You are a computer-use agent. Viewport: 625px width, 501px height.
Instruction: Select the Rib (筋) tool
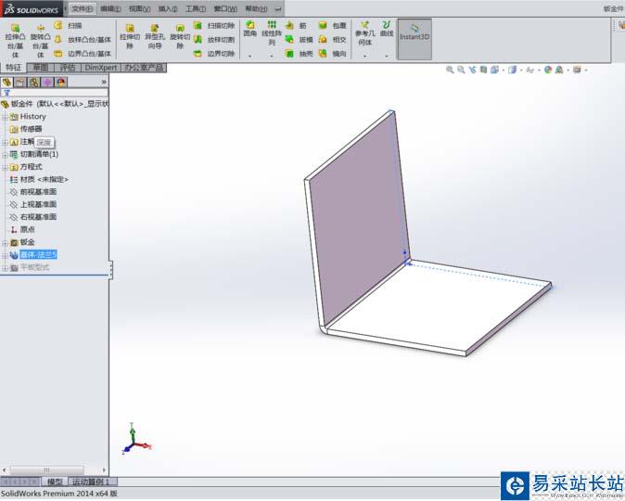coord(296,26)
